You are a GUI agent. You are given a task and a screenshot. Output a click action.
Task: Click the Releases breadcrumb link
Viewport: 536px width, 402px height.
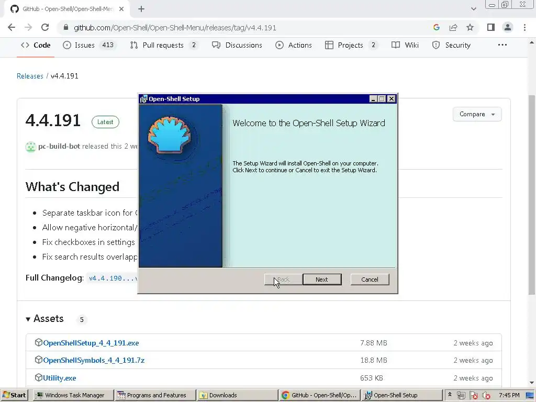30,76
